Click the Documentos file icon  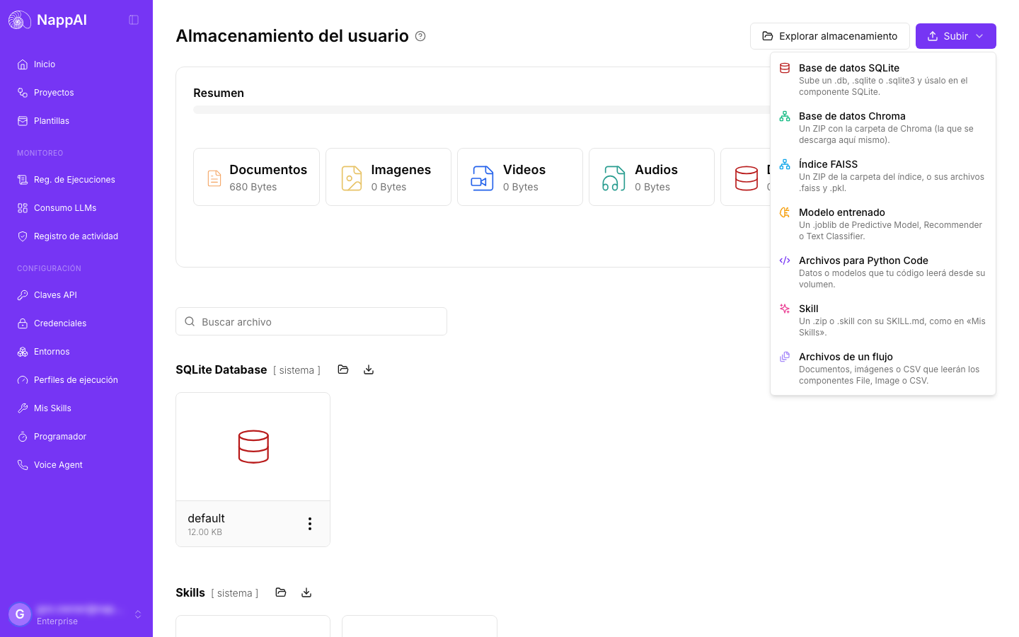click(214, 178)
